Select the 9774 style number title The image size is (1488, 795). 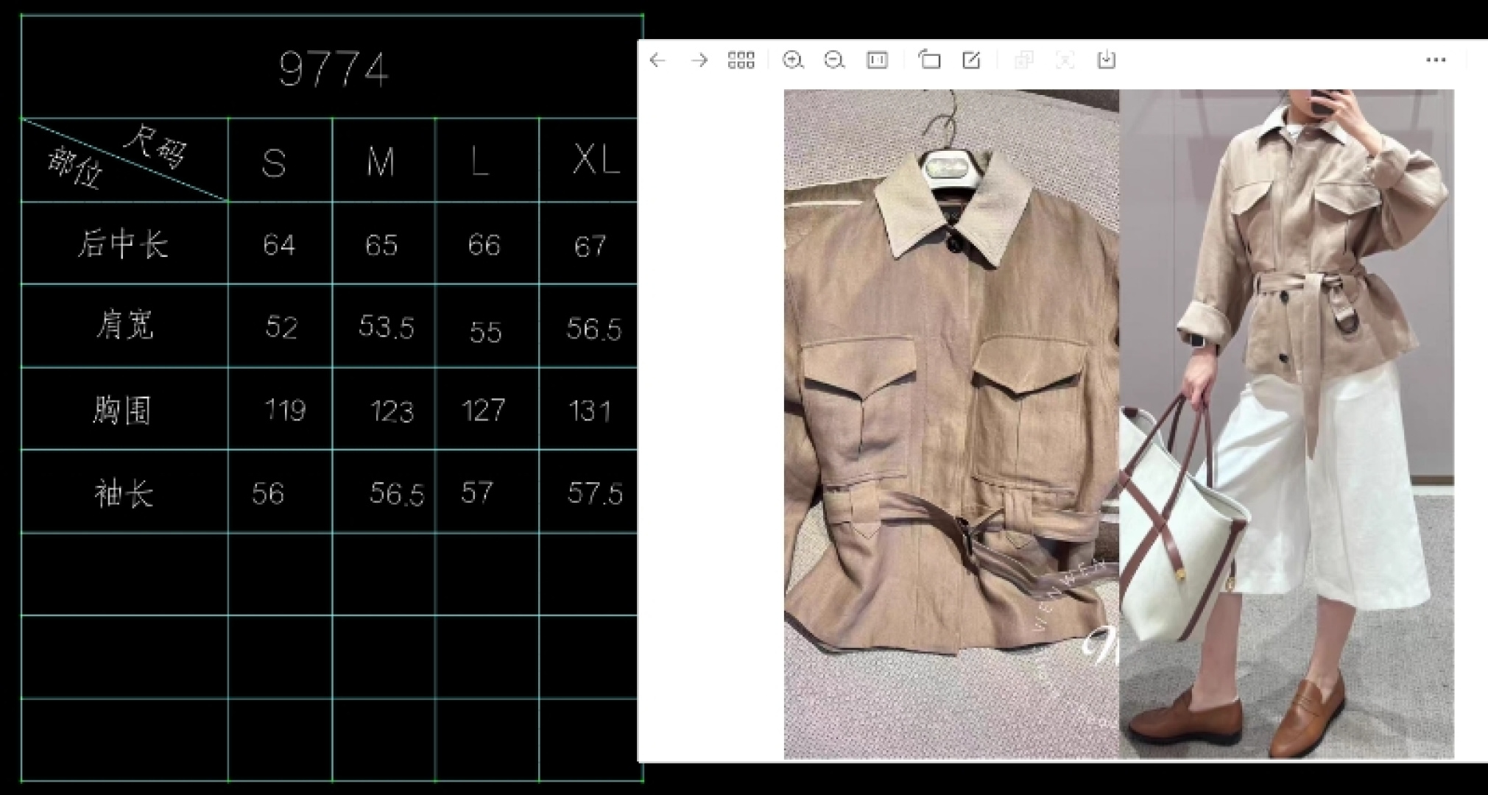(x=333, y=70)
